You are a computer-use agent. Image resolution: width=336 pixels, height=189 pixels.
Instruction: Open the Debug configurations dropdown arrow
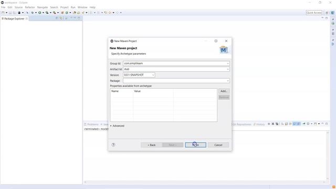(36, 13)
